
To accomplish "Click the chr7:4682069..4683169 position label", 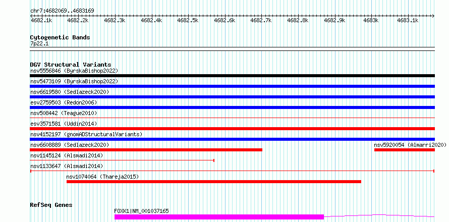I will [62, 11].
